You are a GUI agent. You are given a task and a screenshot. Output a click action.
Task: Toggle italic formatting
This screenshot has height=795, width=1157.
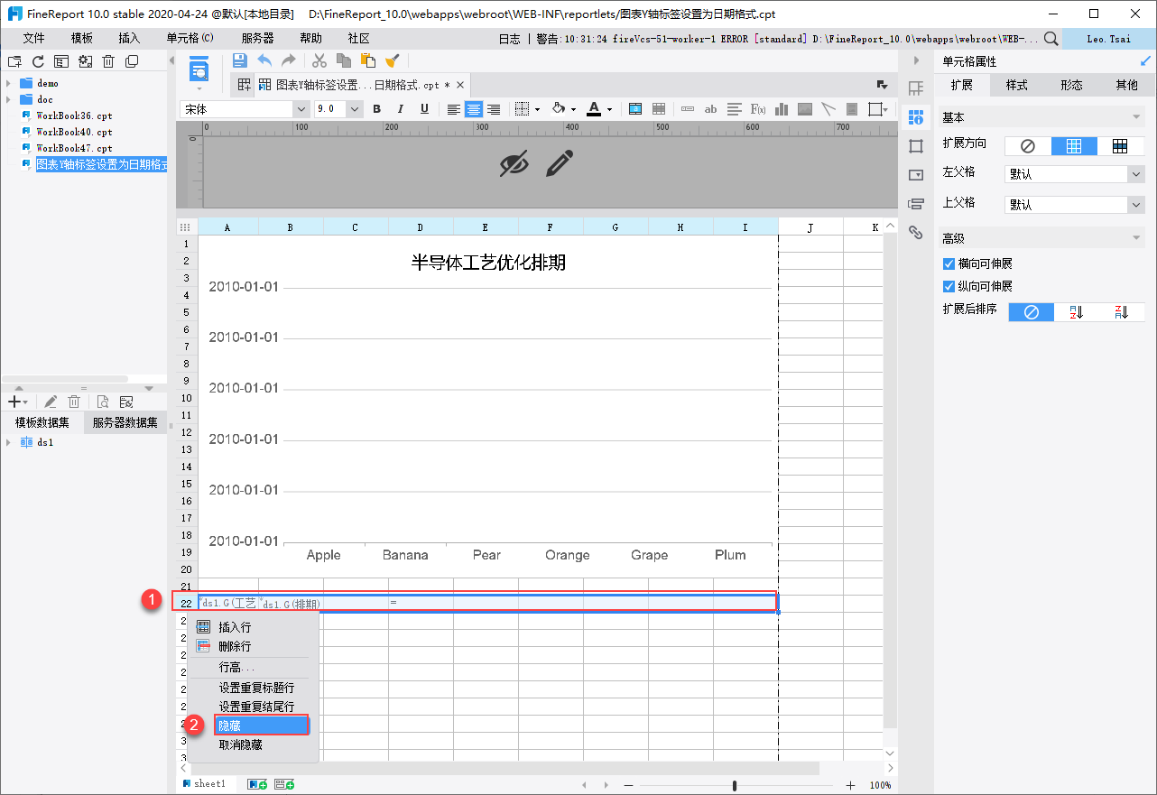pos(401,109)
